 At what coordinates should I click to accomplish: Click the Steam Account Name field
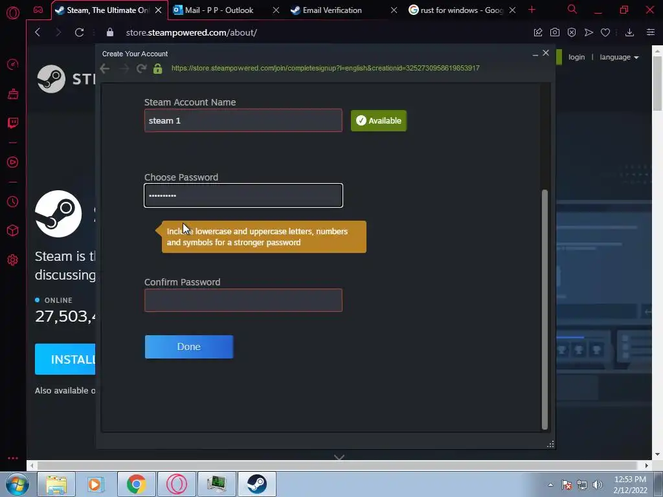243,120
